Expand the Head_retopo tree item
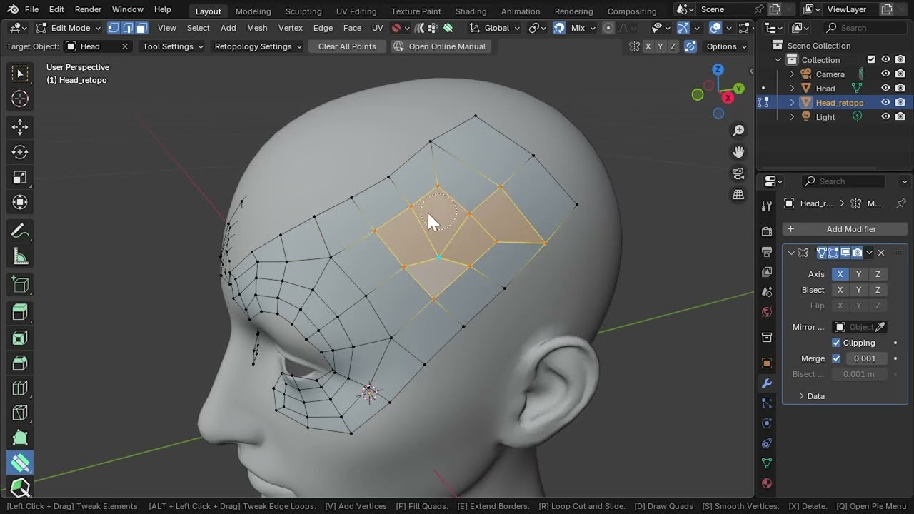Viewport: 914px width, 514px height. (x=792, y=102)
